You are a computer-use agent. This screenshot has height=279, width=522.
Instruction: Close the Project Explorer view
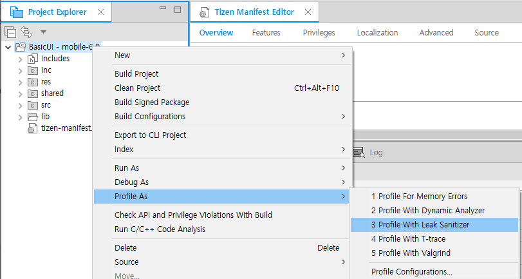[100, 12]
